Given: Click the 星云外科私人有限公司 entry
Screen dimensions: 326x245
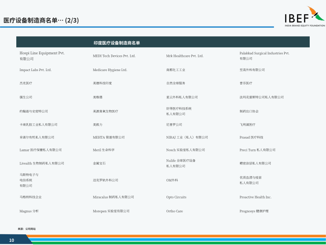Looking at the screenshot, I should [x=182, y=97].
